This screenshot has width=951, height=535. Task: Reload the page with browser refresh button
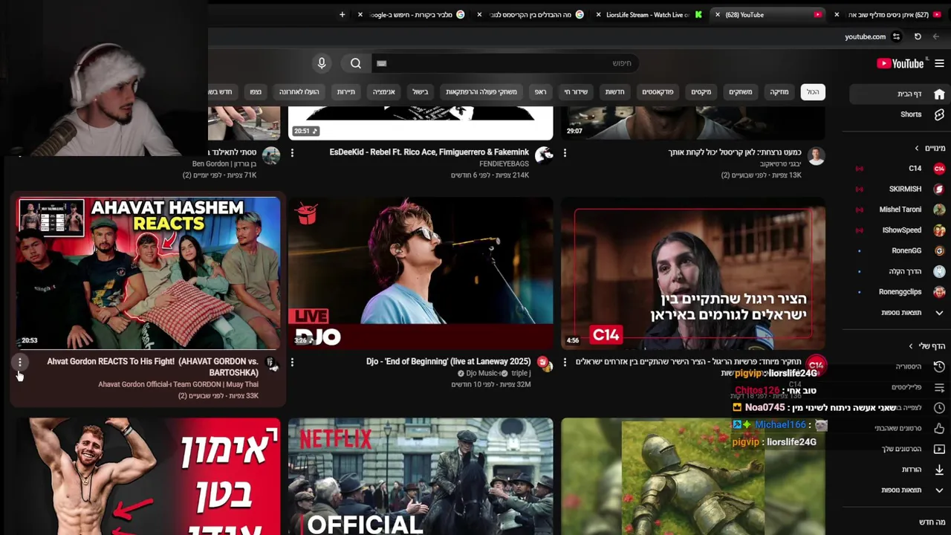tap(918, 36)
